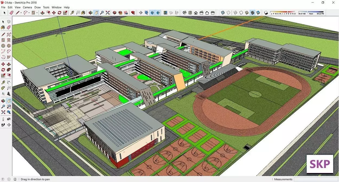
Task: Expand dropdown arrow beside Shape tool
Action: click(37, 13)
